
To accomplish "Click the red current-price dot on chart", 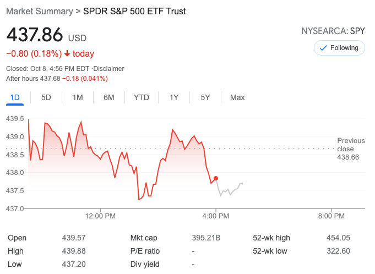I will click(216, 178).
